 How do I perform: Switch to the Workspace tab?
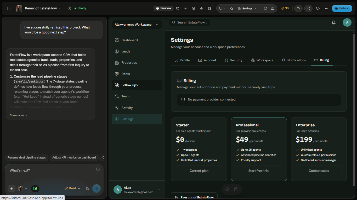262,60
